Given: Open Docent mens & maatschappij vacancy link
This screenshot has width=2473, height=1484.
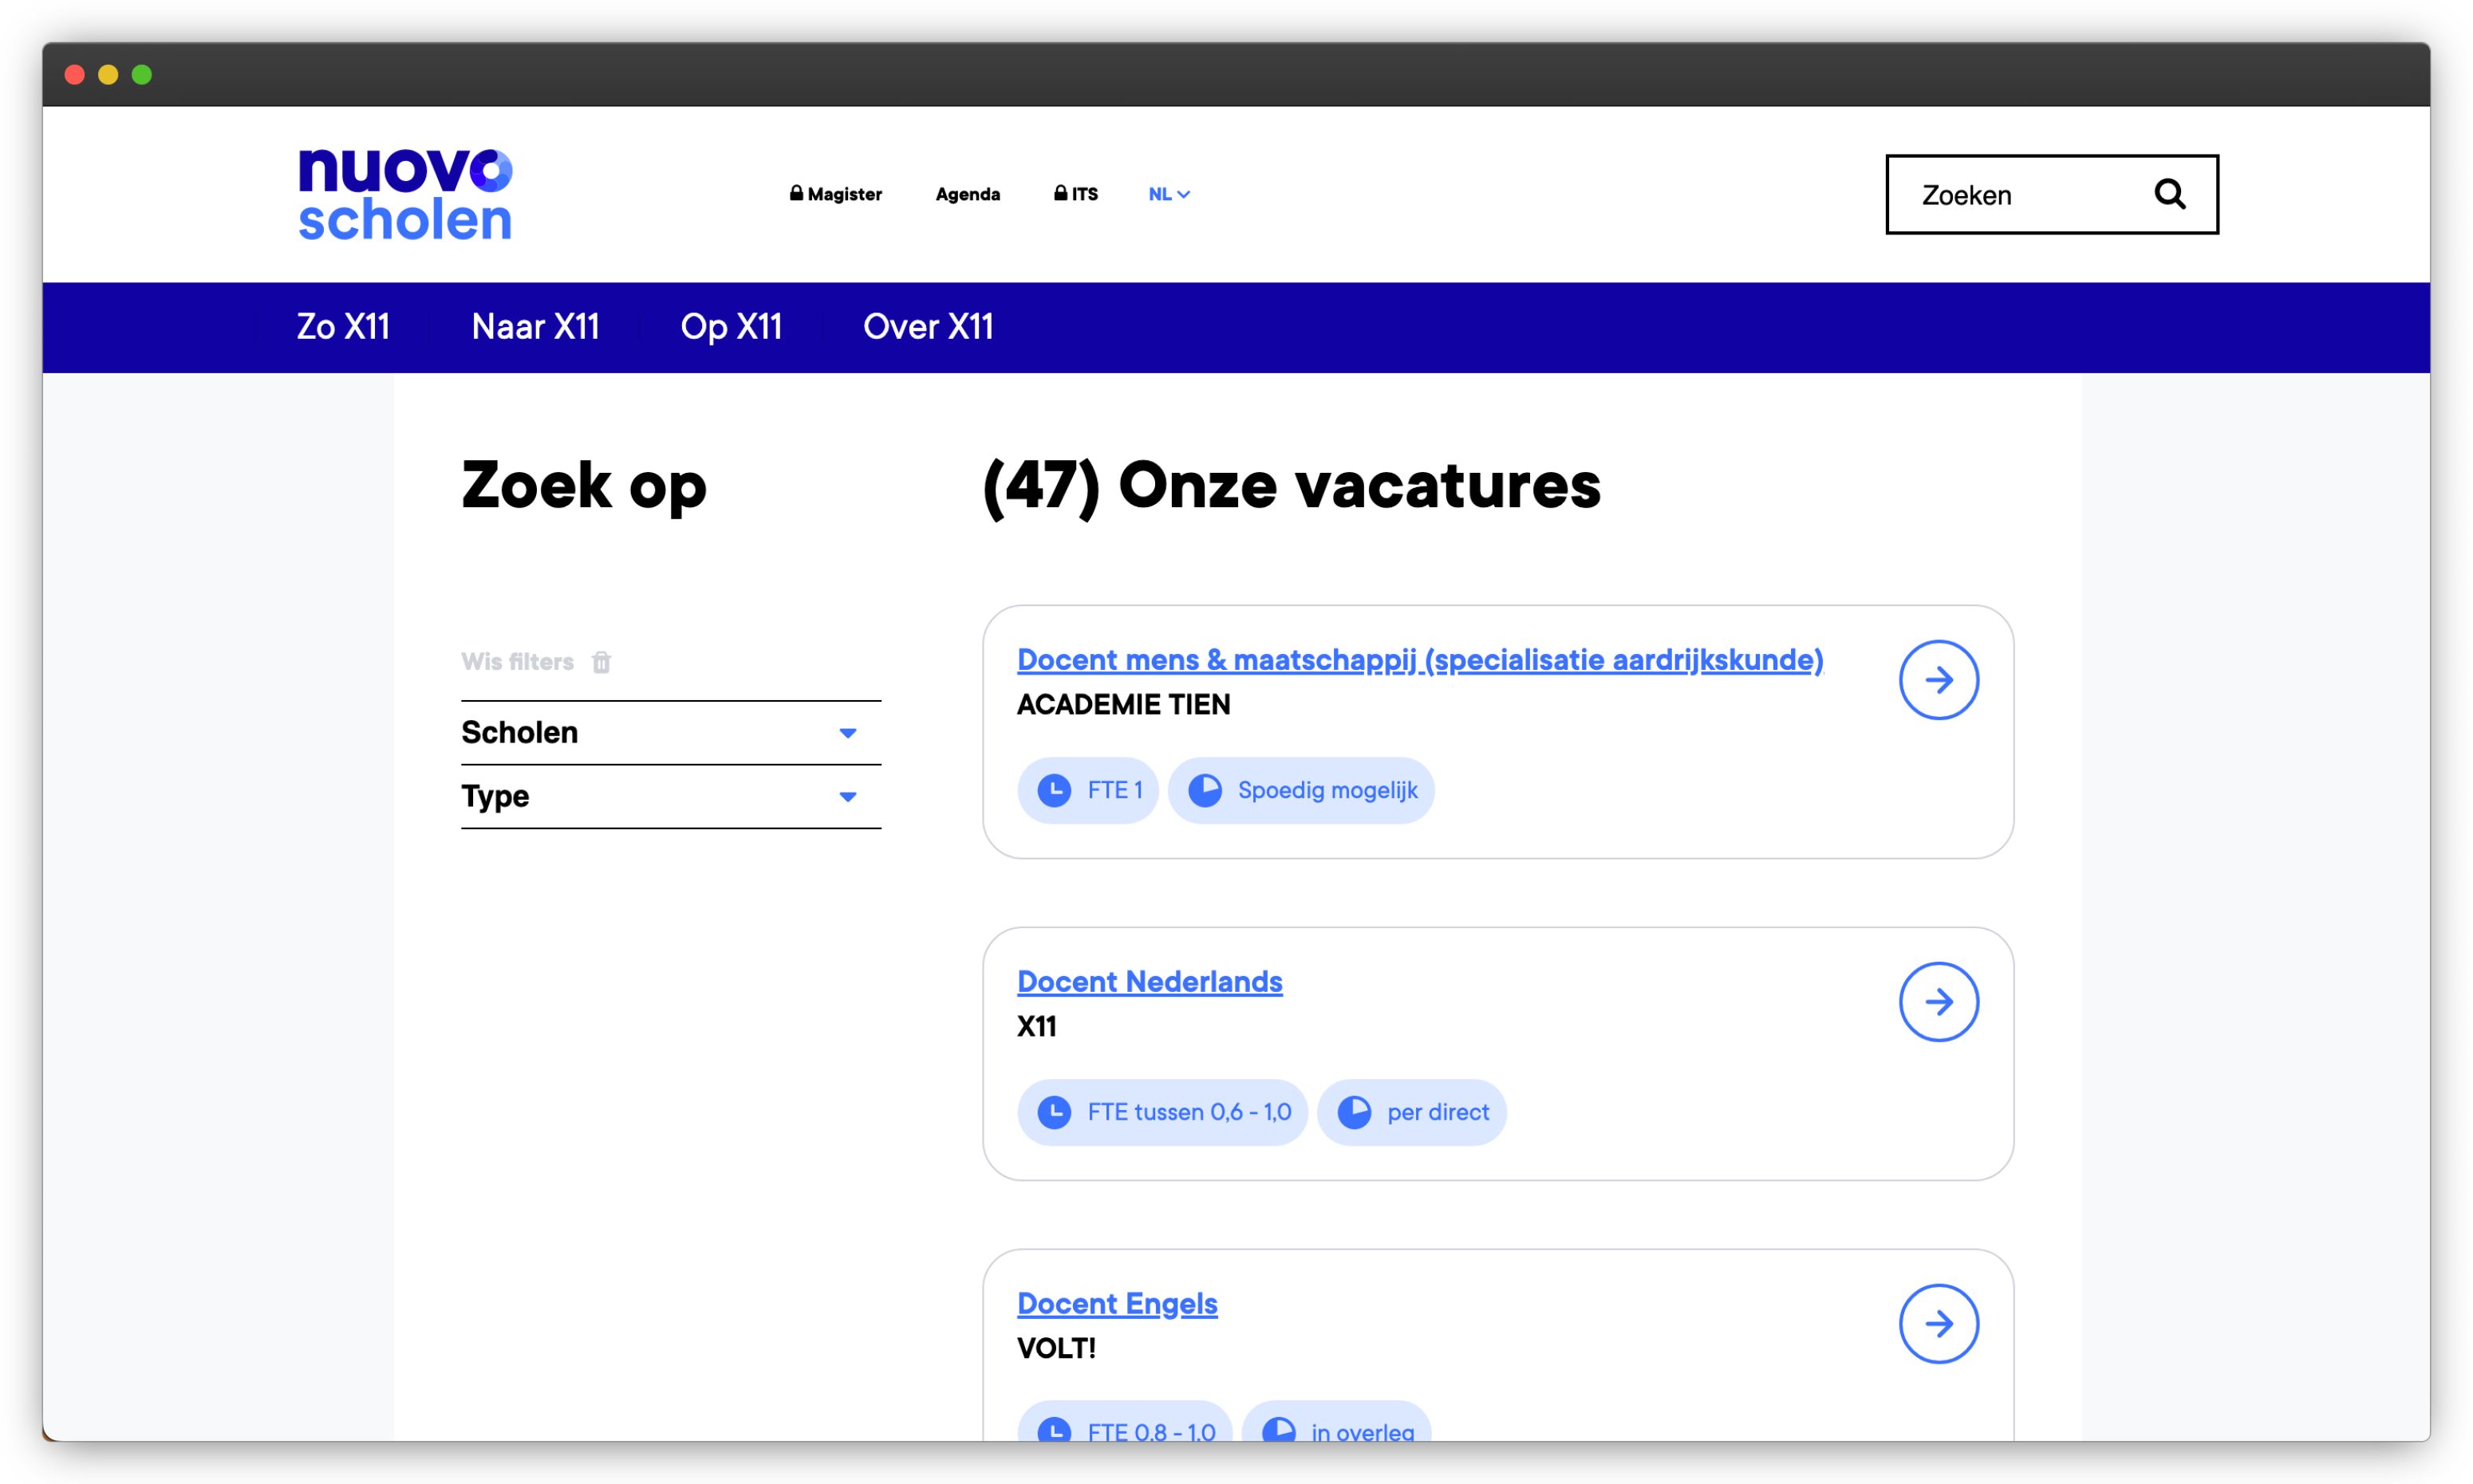Looking at the screenshot, I should [1419, 660].
